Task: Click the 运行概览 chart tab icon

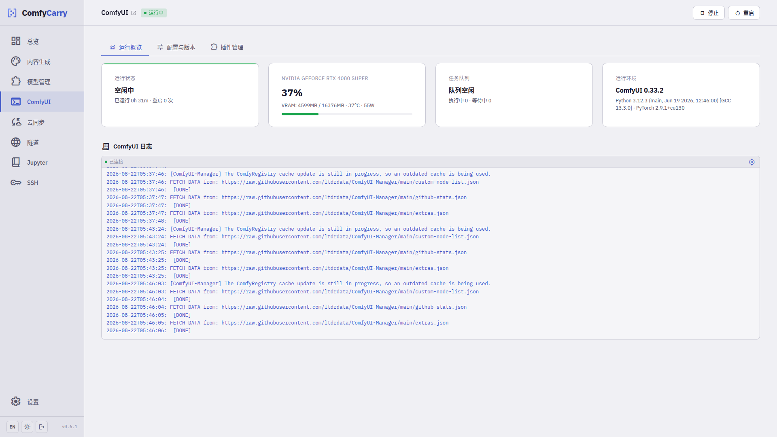Action: 113,47
